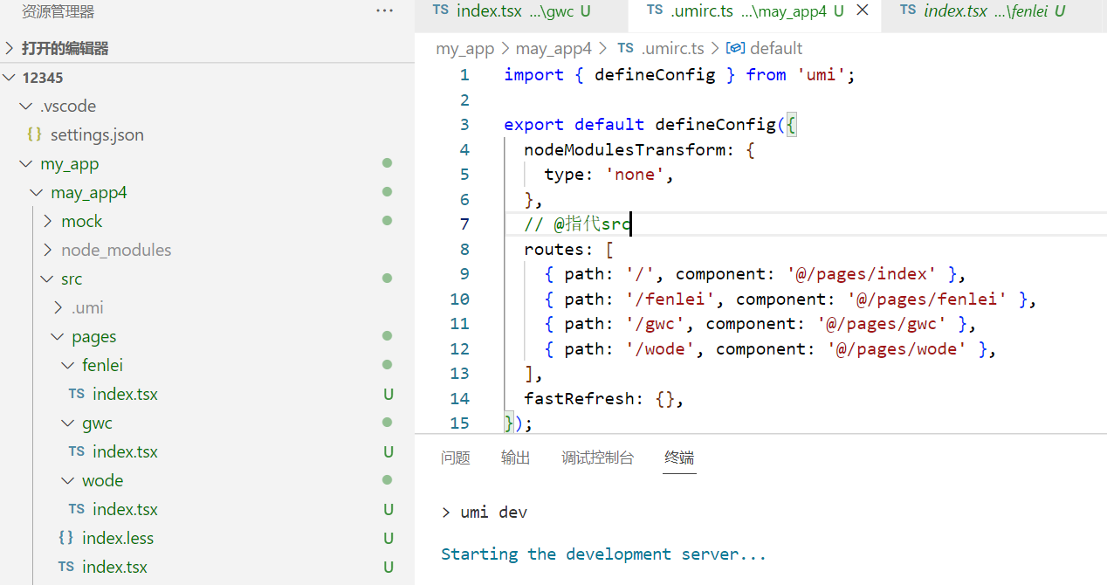Close the .umirc.ts editor tab

pyautogui.click(x=863, y=10)
